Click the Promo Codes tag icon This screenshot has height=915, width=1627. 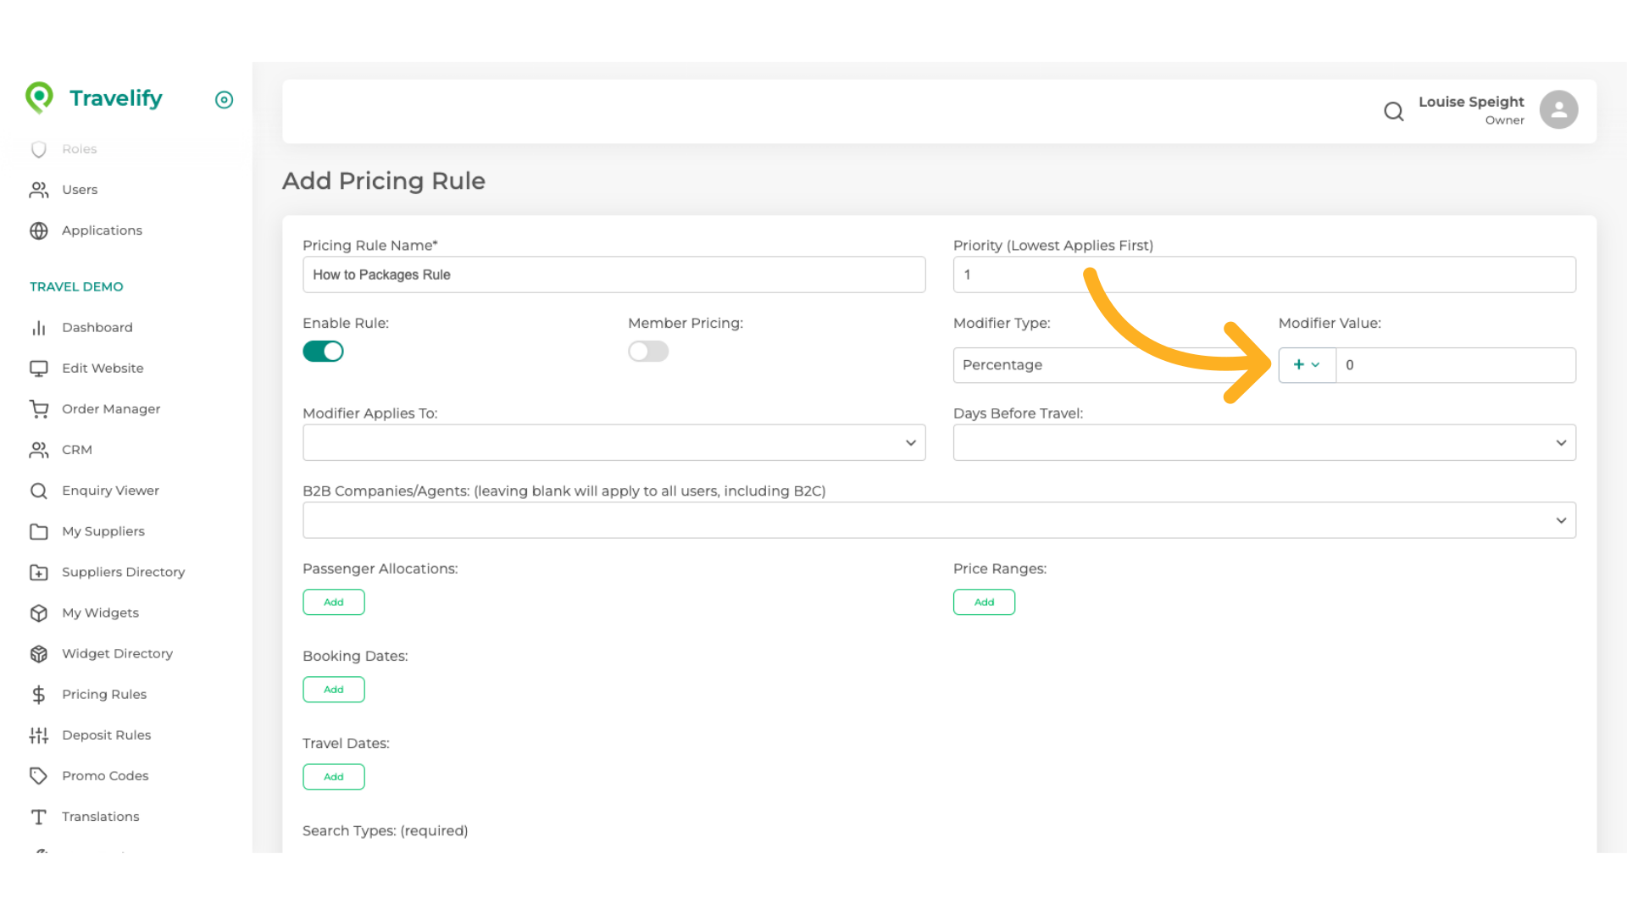tap(39, 776)
